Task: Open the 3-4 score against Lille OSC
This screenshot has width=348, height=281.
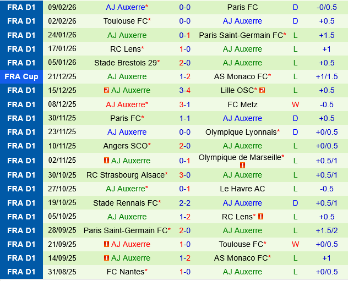Action: click(185, 90)
